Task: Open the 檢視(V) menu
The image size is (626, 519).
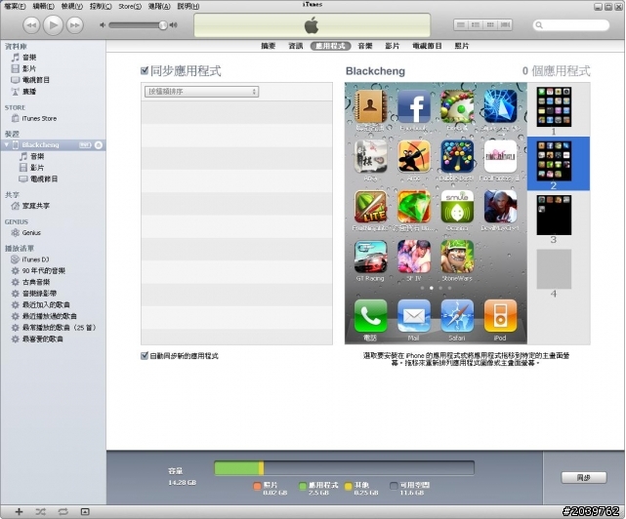Action: (72, 7)
